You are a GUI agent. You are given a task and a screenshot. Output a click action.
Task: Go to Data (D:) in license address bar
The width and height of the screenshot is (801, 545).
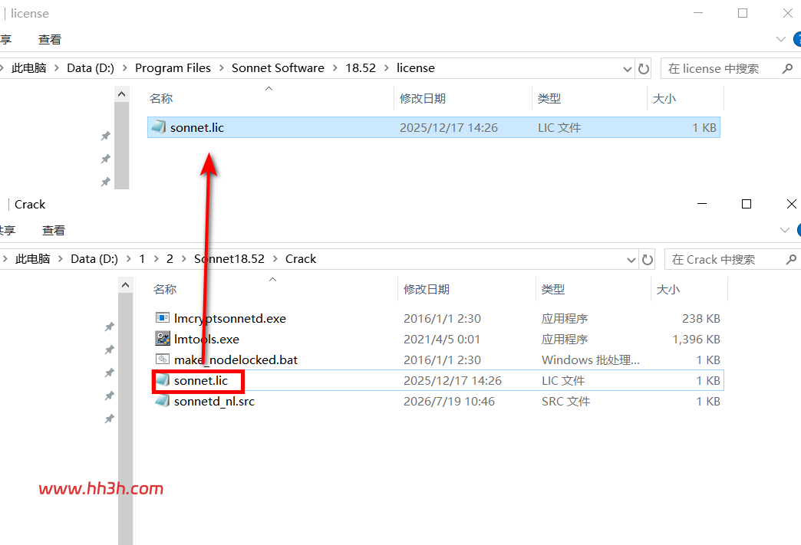[x=91, y=68]
